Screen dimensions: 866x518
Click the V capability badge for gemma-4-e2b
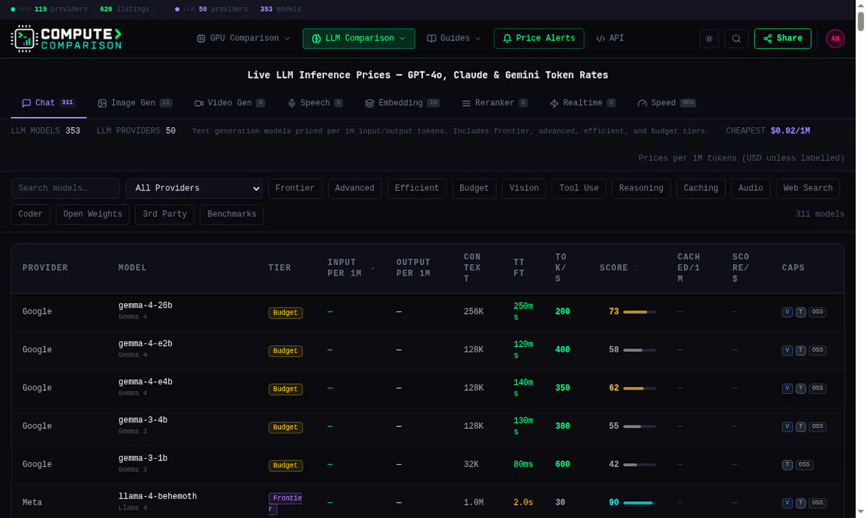coord(788,351)
